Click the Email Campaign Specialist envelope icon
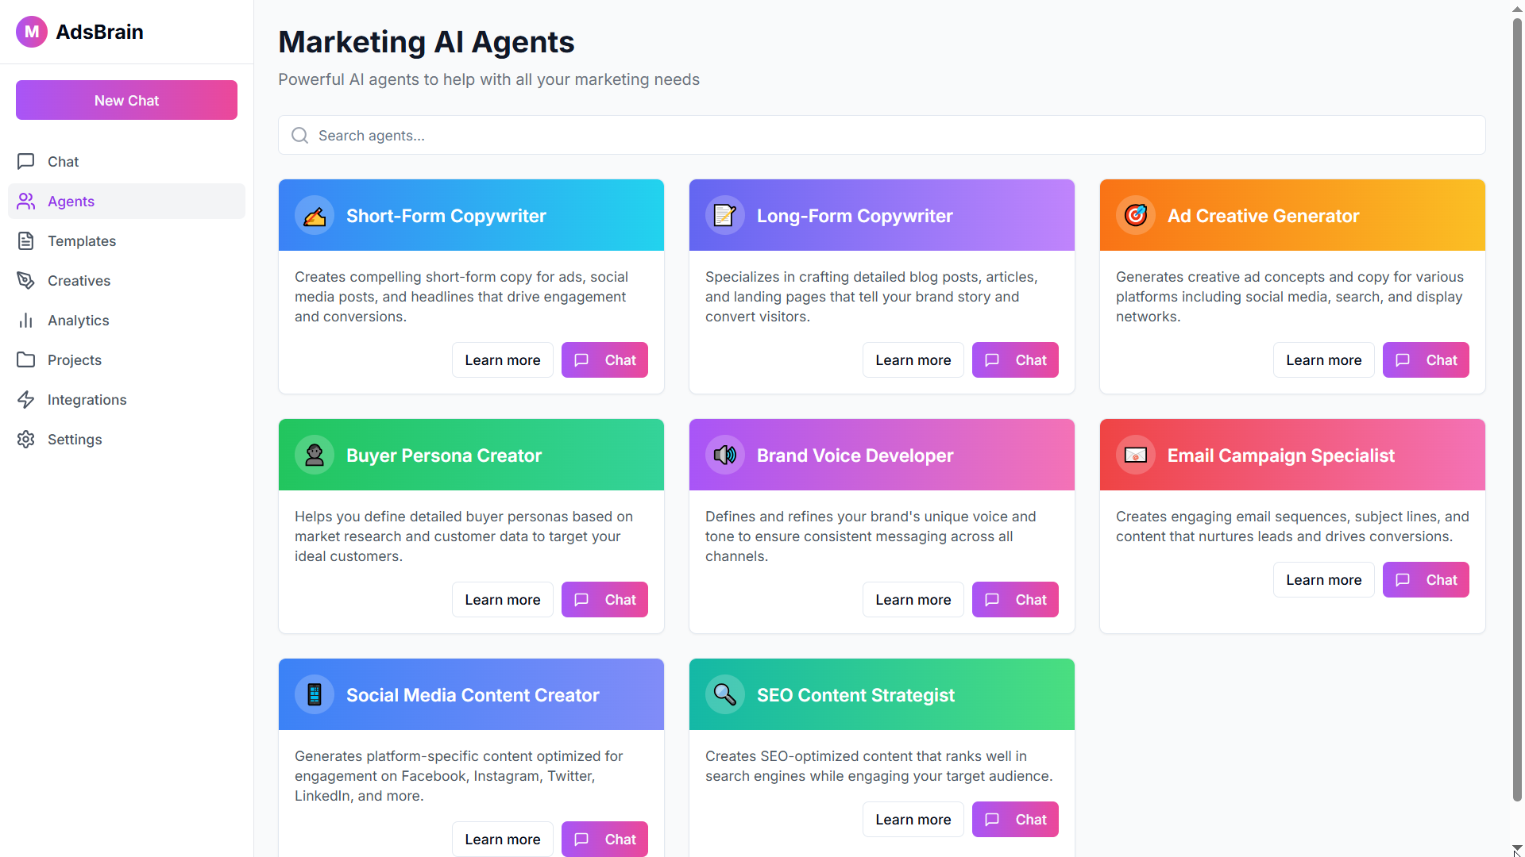 (x=1136, y=455)
